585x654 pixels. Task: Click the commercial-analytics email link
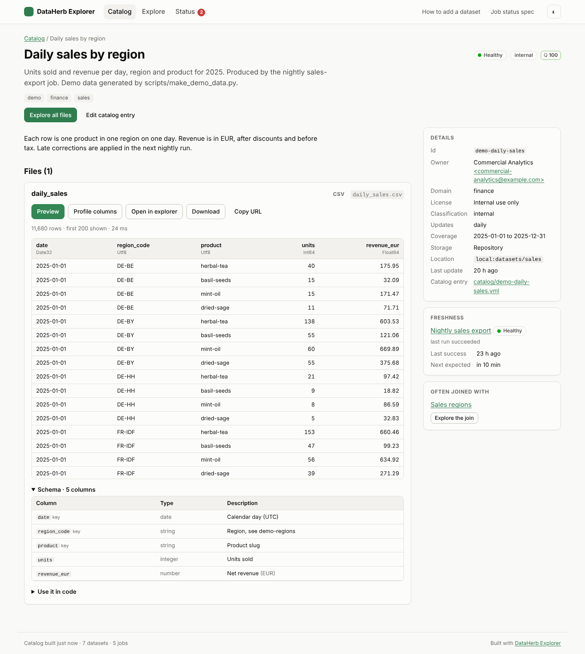pos(509,175)
